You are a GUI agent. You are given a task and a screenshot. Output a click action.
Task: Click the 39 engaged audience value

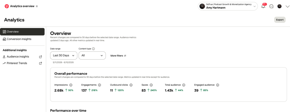(x=197, y=91)
